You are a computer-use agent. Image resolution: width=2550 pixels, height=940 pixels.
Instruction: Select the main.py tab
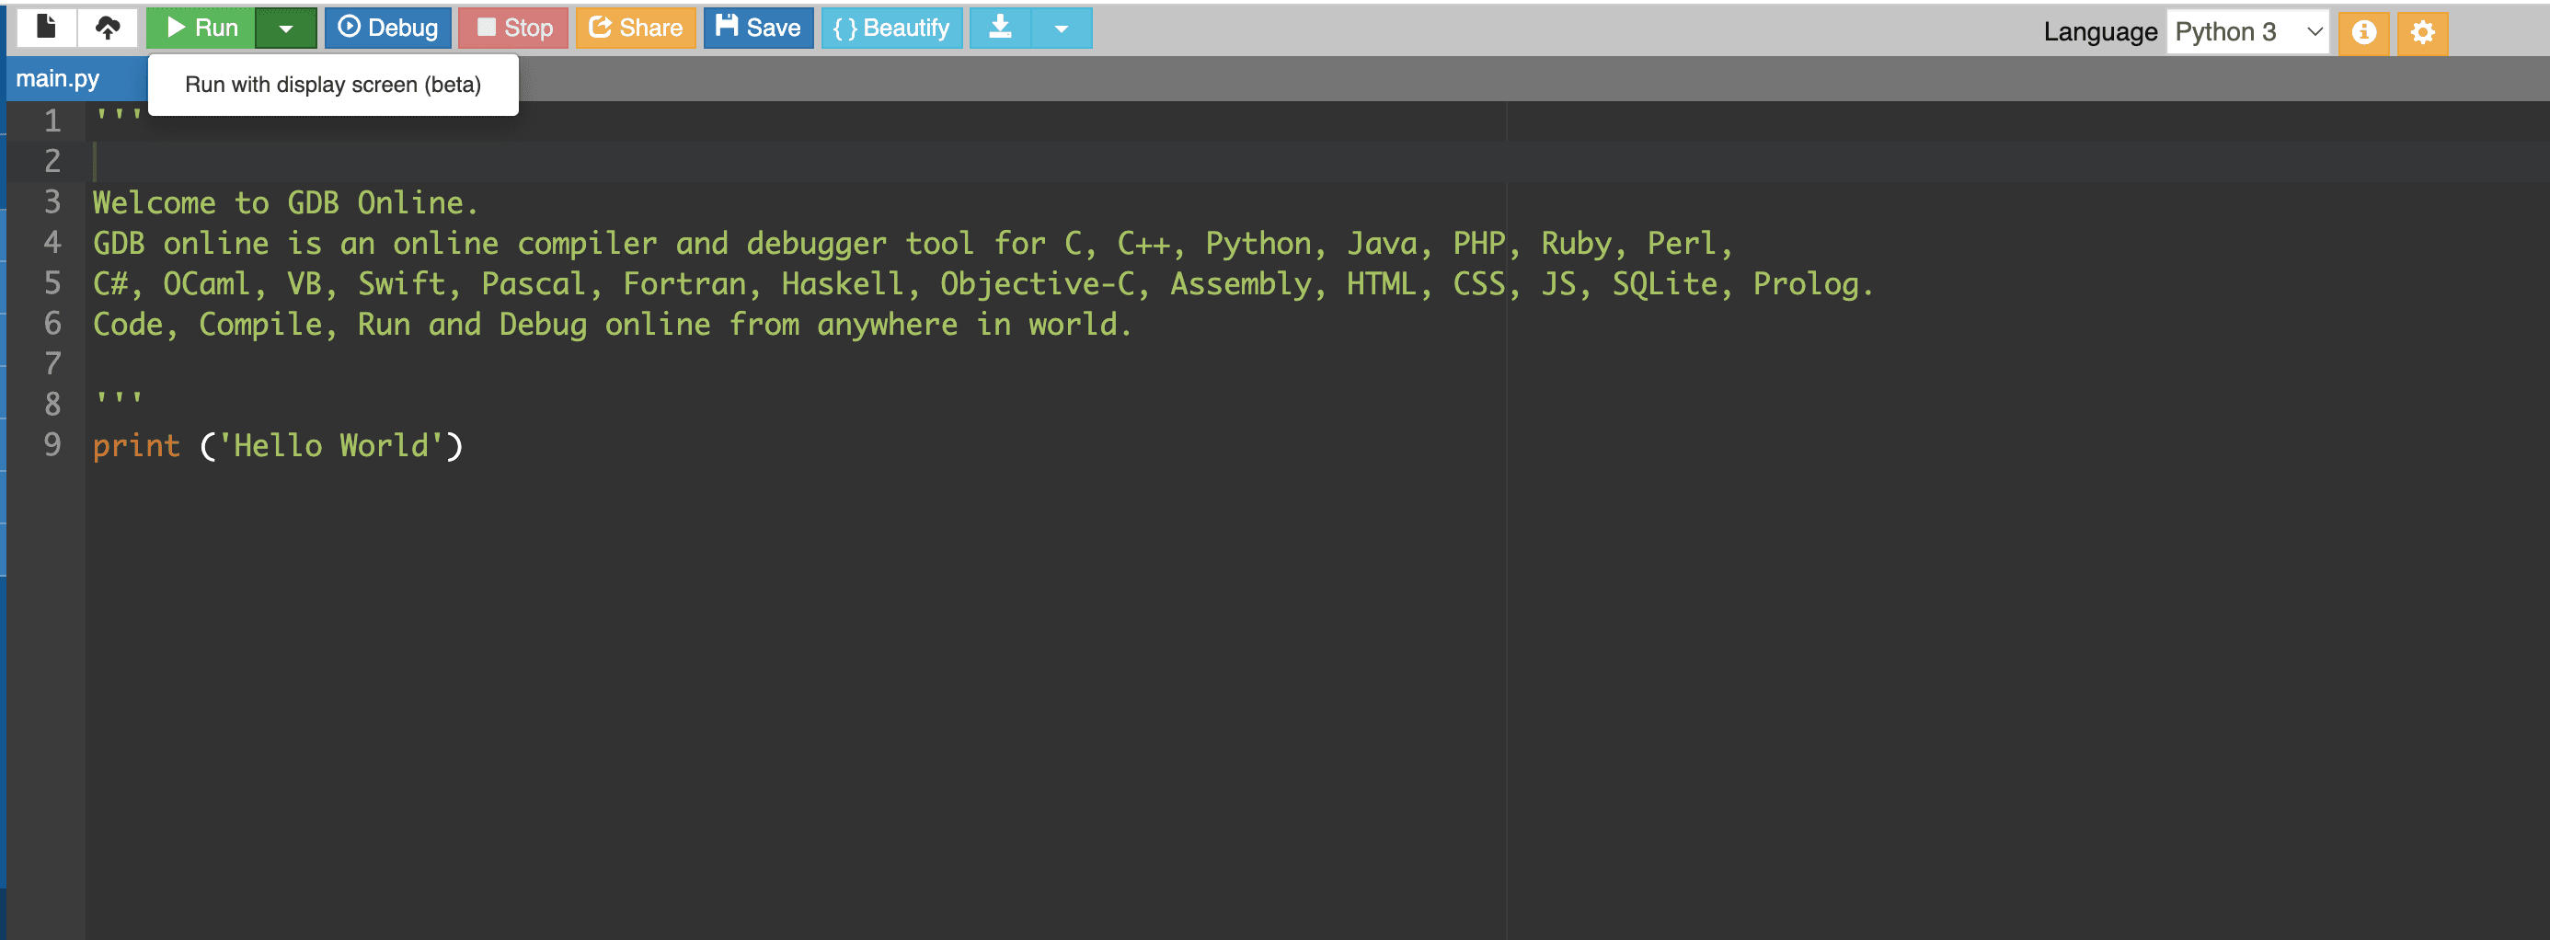click(58, 77)
